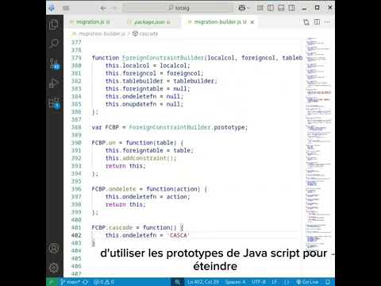Click ForeignConstraintBuilder on line 379
This screenshot has height=286, width=381.
point(163,58)
